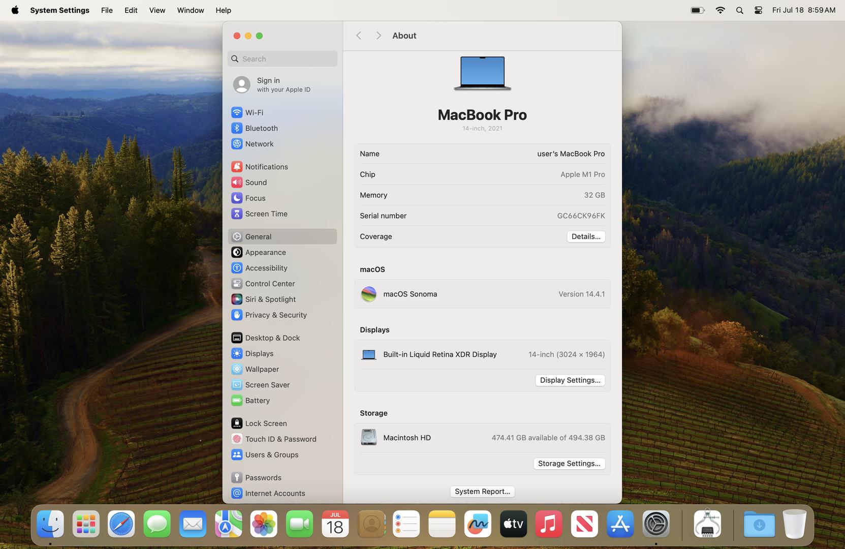Click Coverage Details button
Viewport: 845px width, 549px height.
point(586,236)
